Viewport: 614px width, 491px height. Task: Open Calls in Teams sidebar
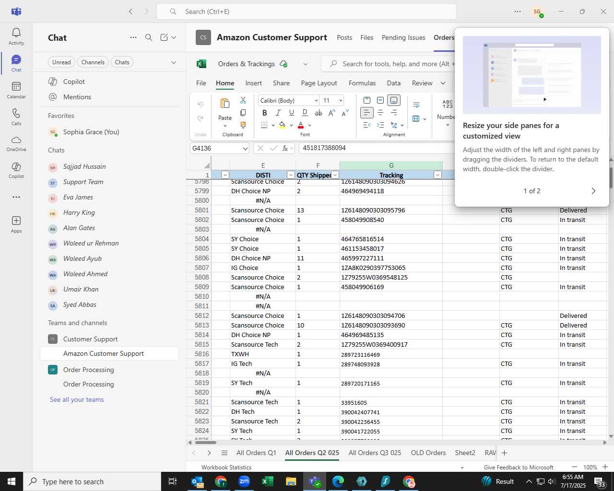tap(16, 117)
